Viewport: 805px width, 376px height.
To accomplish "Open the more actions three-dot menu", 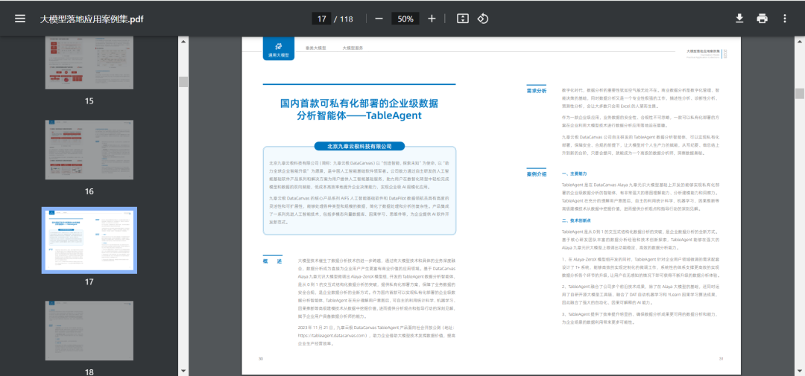I will 784,19.
